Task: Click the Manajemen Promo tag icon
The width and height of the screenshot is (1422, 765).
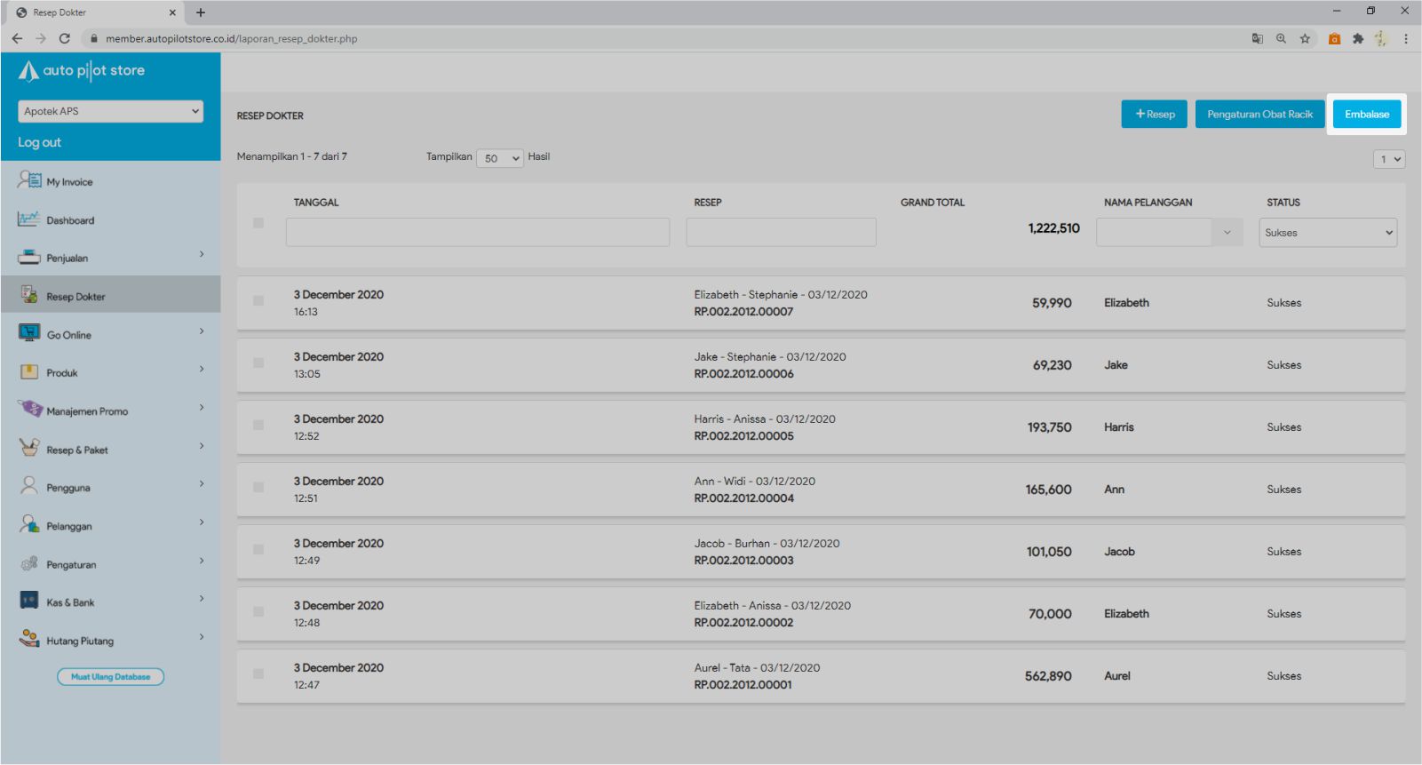Action: (29, 410)
